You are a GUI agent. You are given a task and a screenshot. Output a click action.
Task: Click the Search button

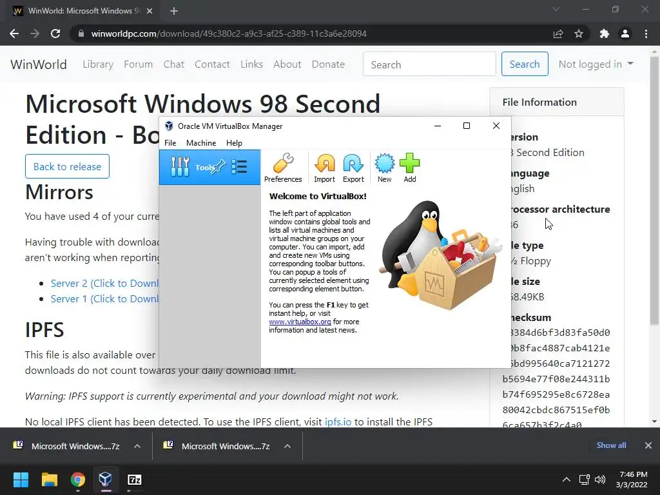click(525, 64)
